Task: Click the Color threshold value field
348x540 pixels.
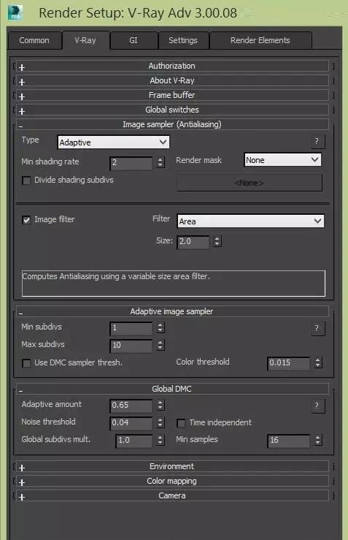Action: 288,363
